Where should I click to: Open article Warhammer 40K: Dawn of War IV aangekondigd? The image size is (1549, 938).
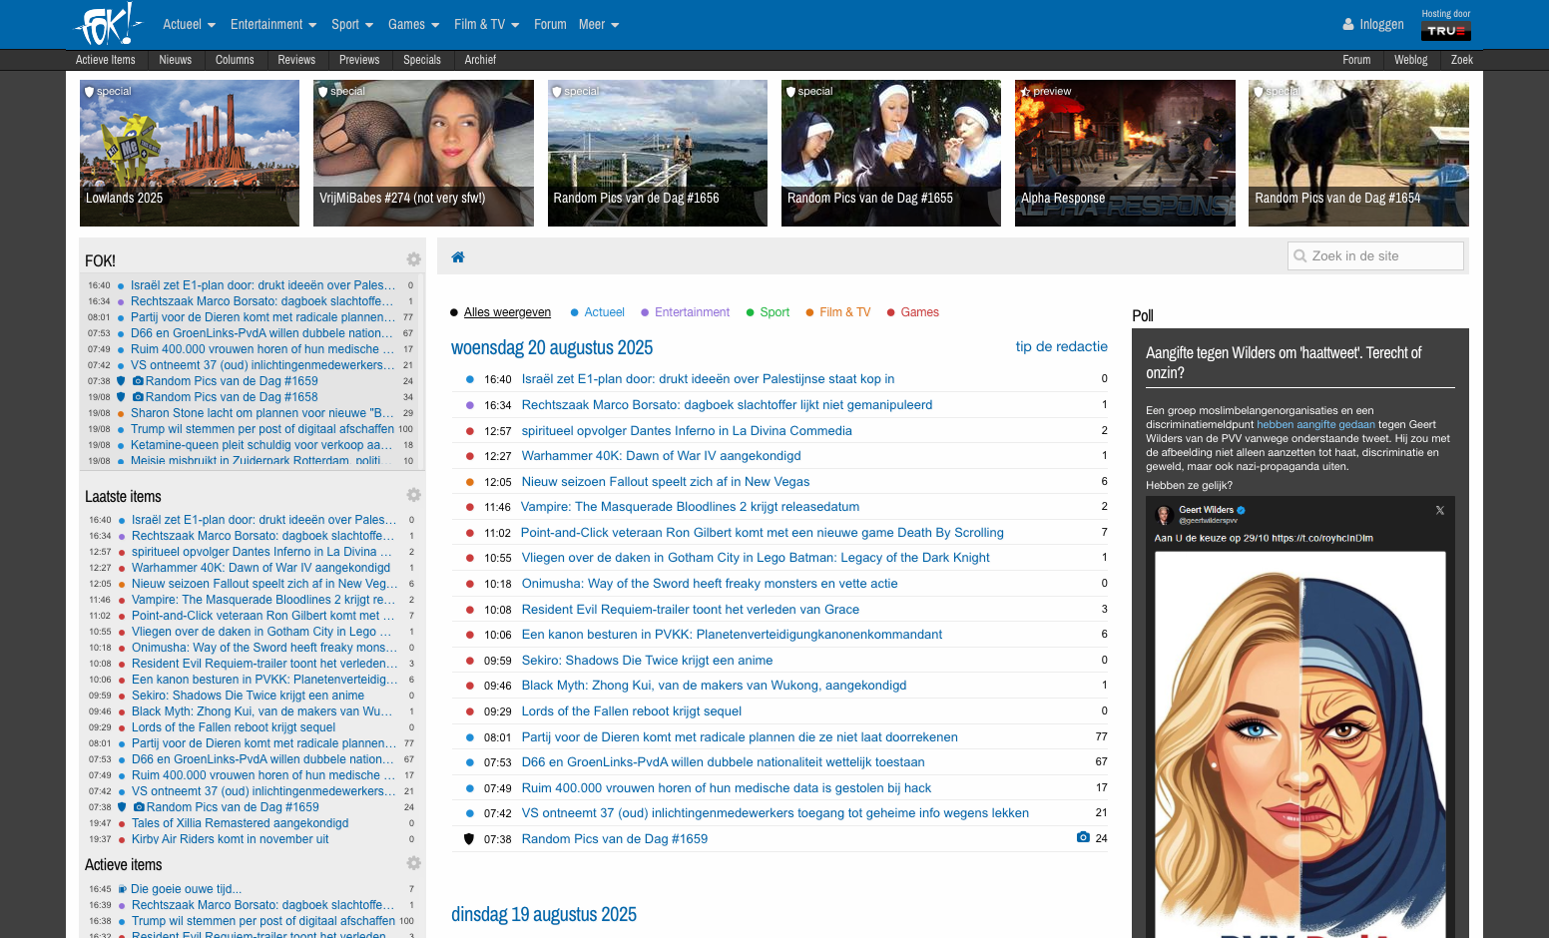point(661,456)
